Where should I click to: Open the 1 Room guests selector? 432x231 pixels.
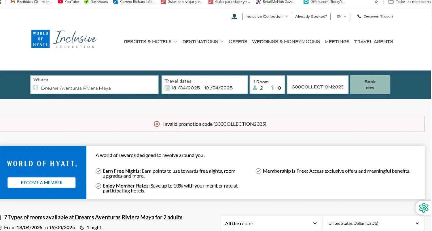pos(267,85)
